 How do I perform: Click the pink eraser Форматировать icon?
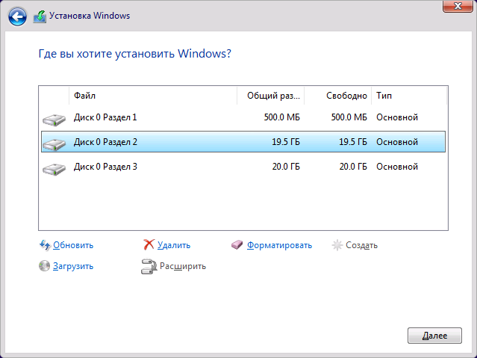click(237, 244)
